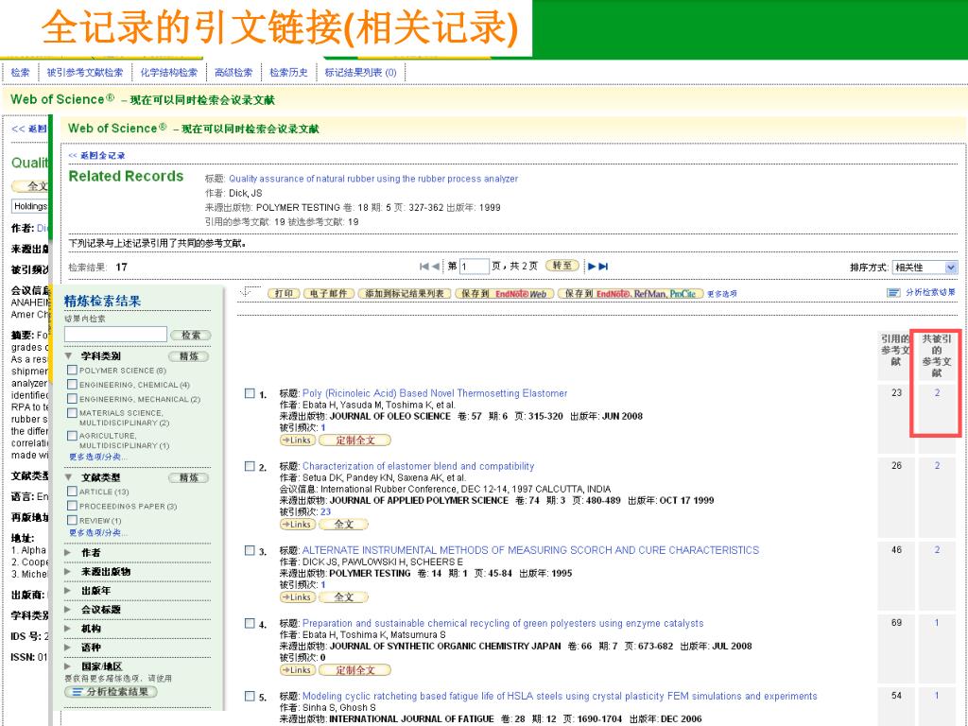Open Poly (Ricinoleic Acid) Based Novel Thermosetting Elastomer
The width and height of the screenshot is (968, 726).
(435, 393)
